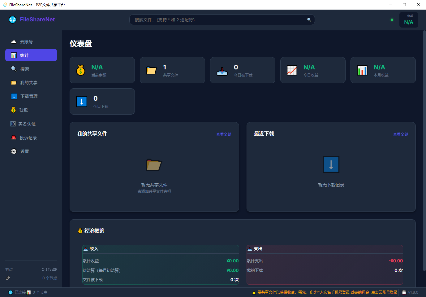
Task: Click the 共享文件 count value 1
Action: pyautogui.click(x=165, y=67)
